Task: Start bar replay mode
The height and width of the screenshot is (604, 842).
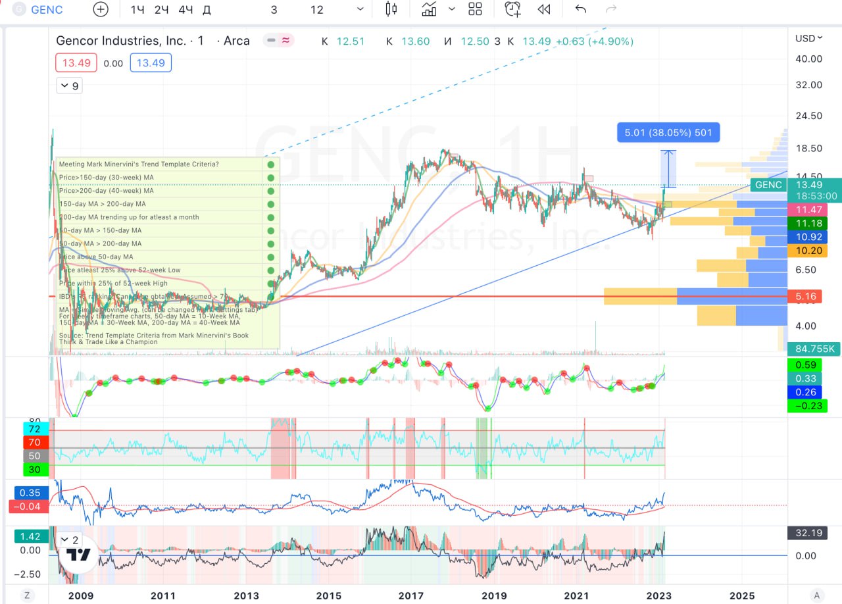Action: pos(543,9)
